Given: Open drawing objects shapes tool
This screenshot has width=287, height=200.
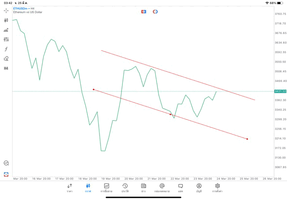Looking at the screenshot, I should [x=6, y=59].
